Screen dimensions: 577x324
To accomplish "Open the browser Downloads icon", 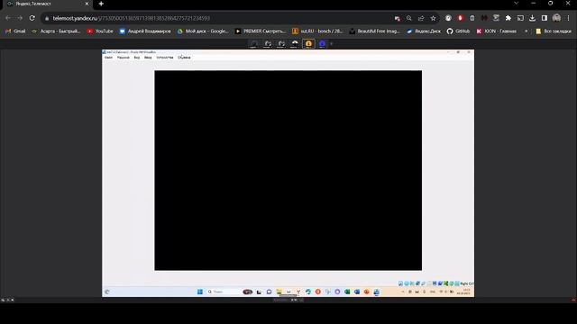I will (x=532, y=18).
